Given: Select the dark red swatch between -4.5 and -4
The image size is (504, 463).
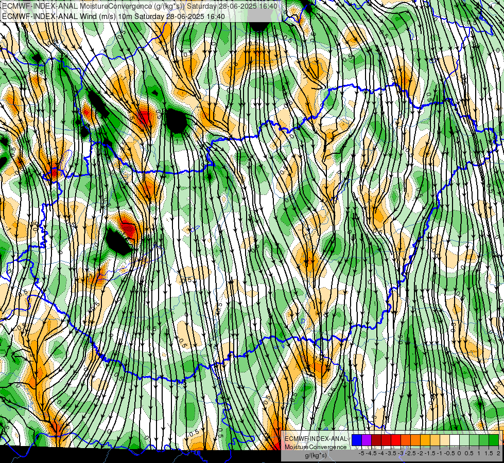Looking at the screenshot, I should (x=376, y=440).
